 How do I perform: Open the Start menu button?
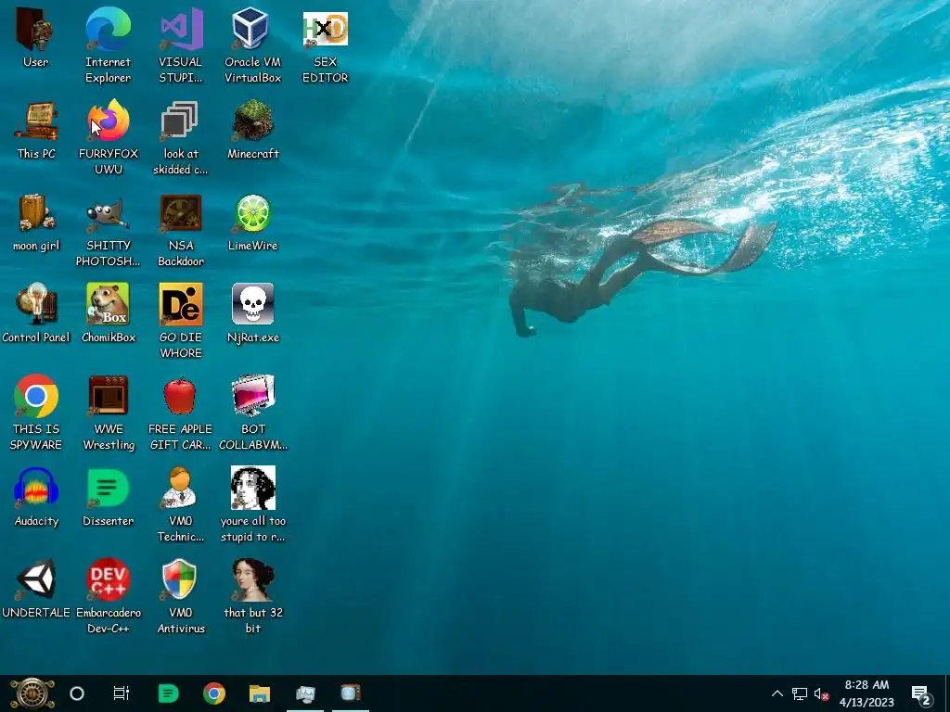coord(32,693)
